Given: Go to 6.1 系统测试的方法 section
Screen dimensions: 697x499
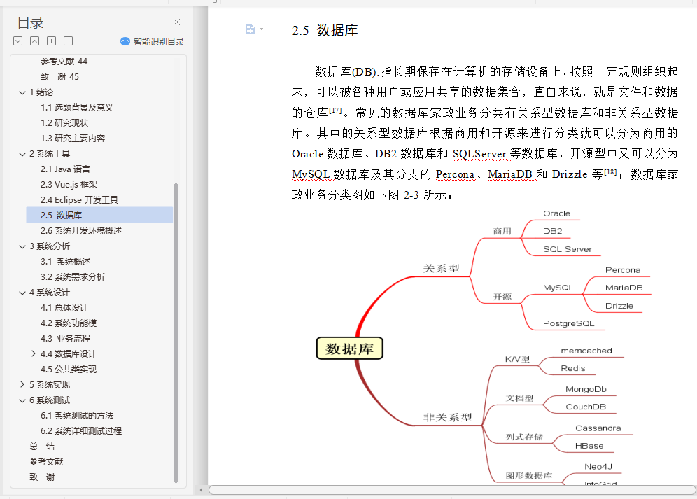Looking at the screenshot, I should 77,416.
